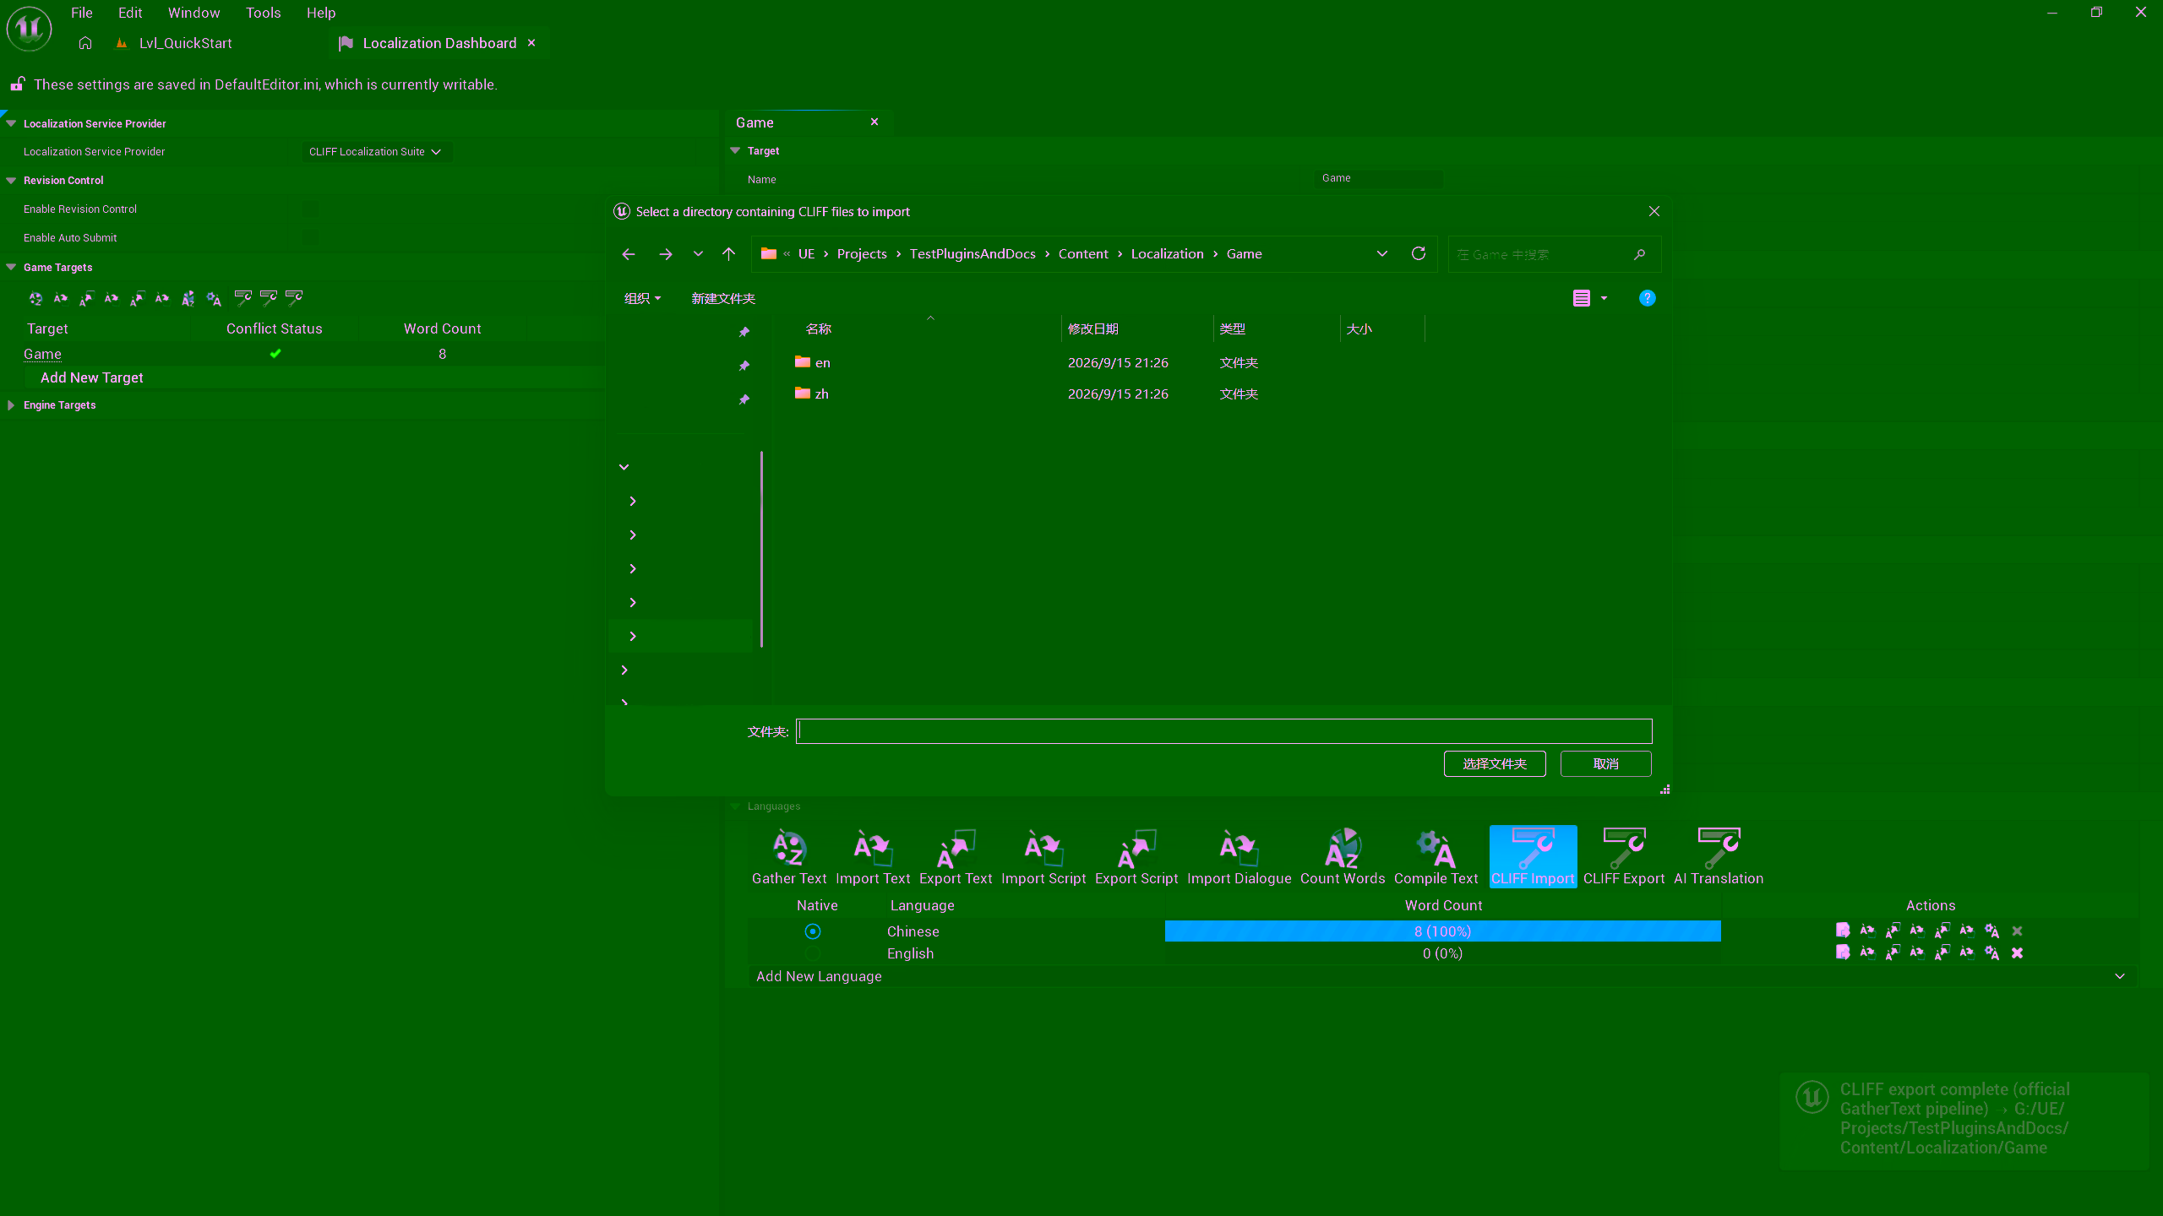Go back in the folder dialog
This screenshot has height=1216, width=2163.
pos(628,254)
